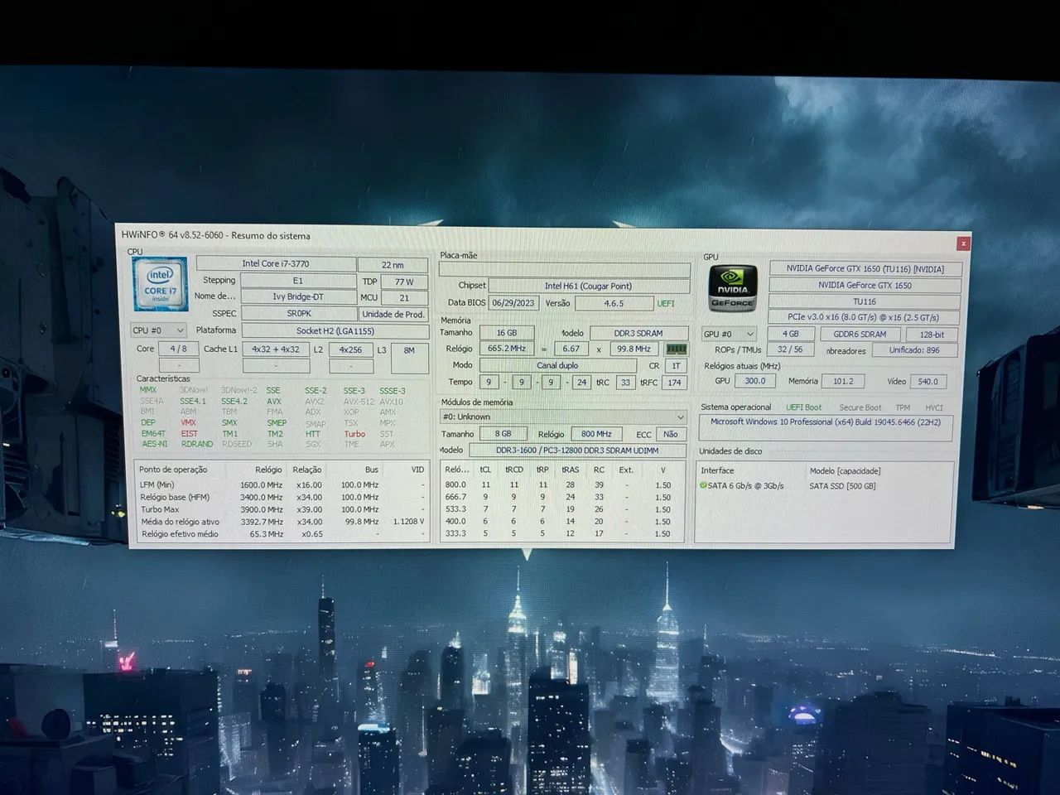Click the Intel Core i7 logo
Screen dimensions: 1060x795
point(160,284)
